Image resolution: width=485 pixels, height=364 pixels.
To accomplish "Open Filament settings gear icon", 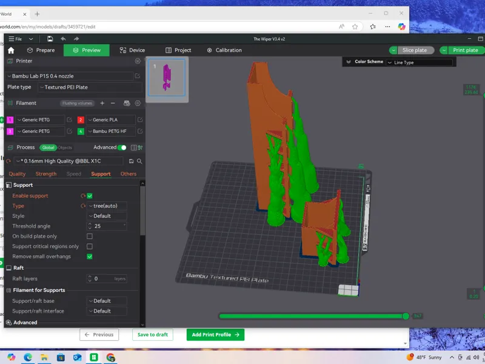I will 138,103.
